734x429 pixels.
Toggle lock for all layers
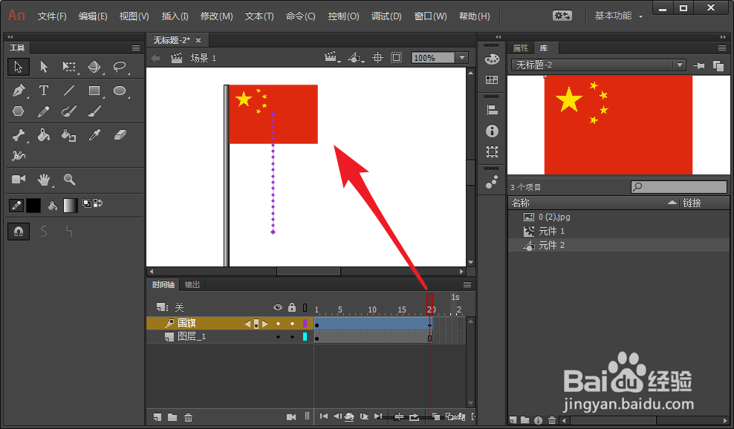tap(292, 307)
